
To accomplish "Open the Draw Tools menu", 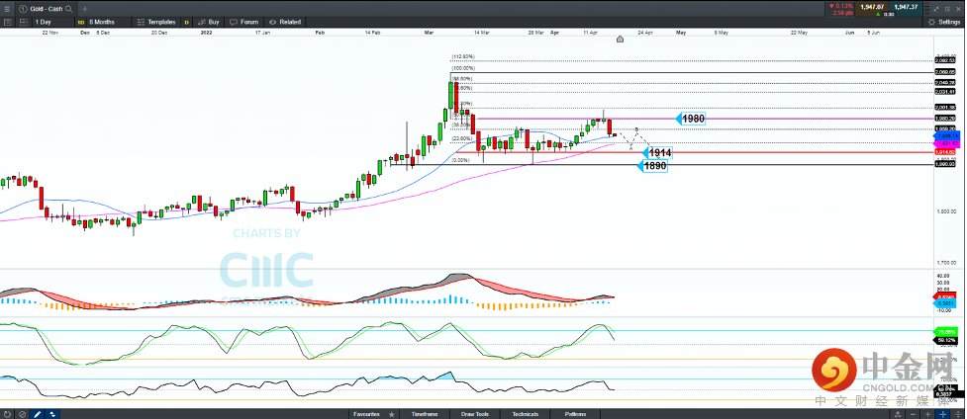I will point(475,414).
